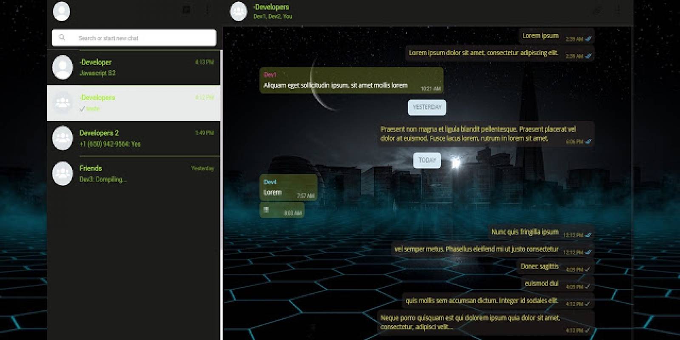The image size is (680, 340).
Task: Click the new chat icon
Action: click(x=186, y=10)
